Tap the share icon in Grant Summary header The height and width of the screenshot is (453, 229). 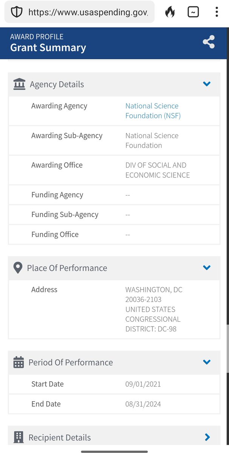pyautogui.click(x=209, y=42)
